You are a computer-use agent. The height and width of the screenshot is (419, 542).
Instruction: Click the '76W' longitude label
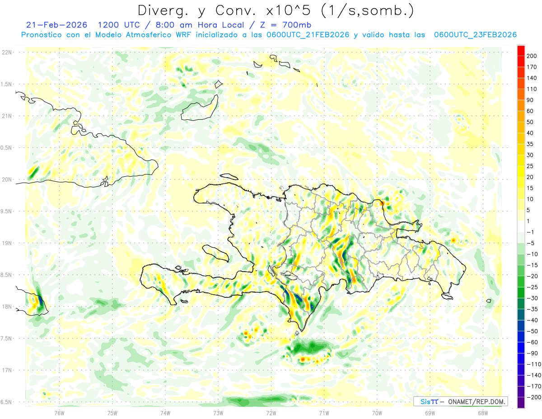pos(59,413)
